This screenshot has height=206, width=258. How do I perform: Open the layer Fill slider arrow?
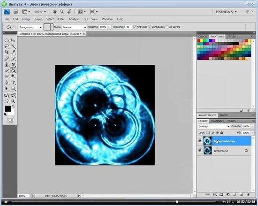tap(252, 133)
